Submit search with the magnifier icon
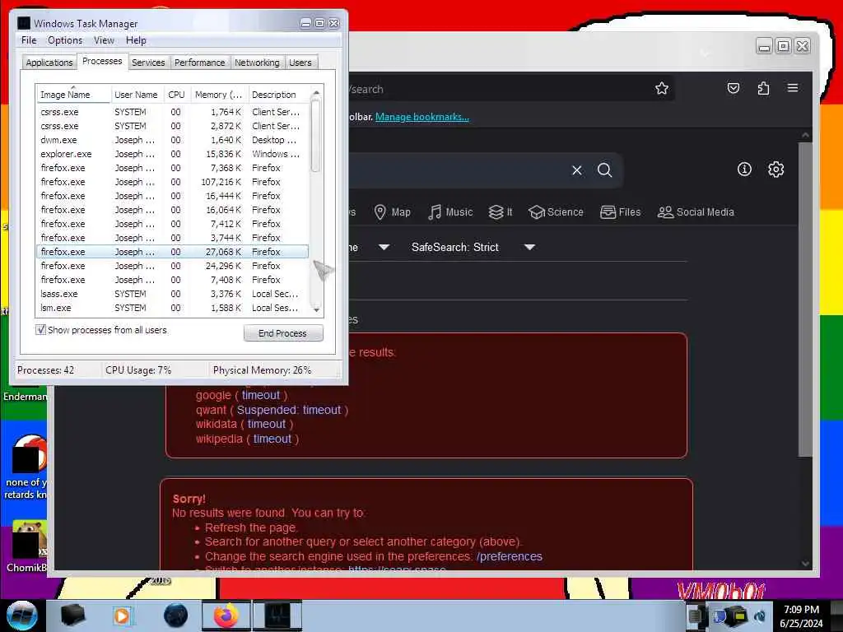Viewport: 843px width, 632px height. [x=605, y=170]
